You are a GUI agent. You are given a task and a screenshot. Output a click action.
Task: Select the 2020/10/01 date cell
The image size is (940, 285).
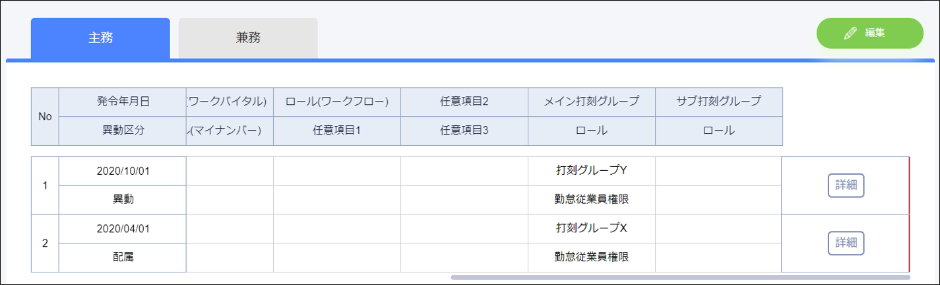[123, 171]
